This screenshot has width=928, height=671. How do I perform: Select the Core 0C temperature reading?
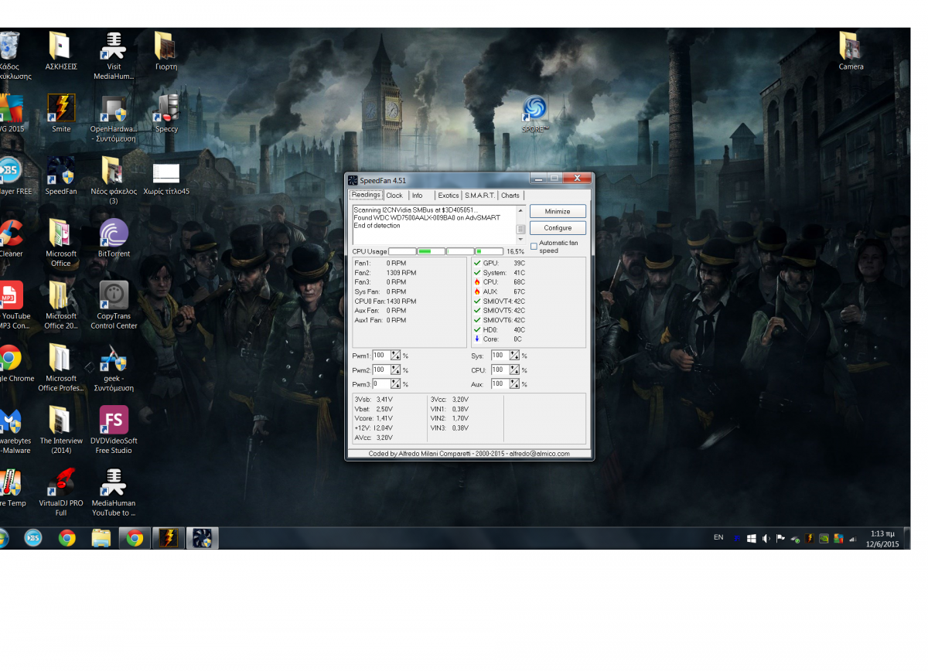coord(499,339)
